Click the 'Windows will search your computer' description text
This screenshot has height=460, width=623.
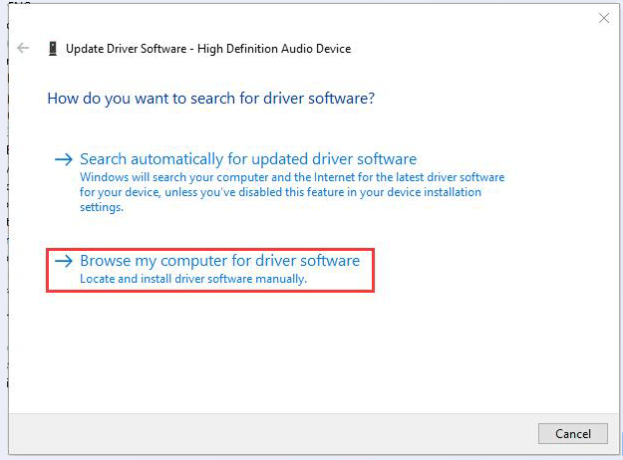[x=292, y=192]
